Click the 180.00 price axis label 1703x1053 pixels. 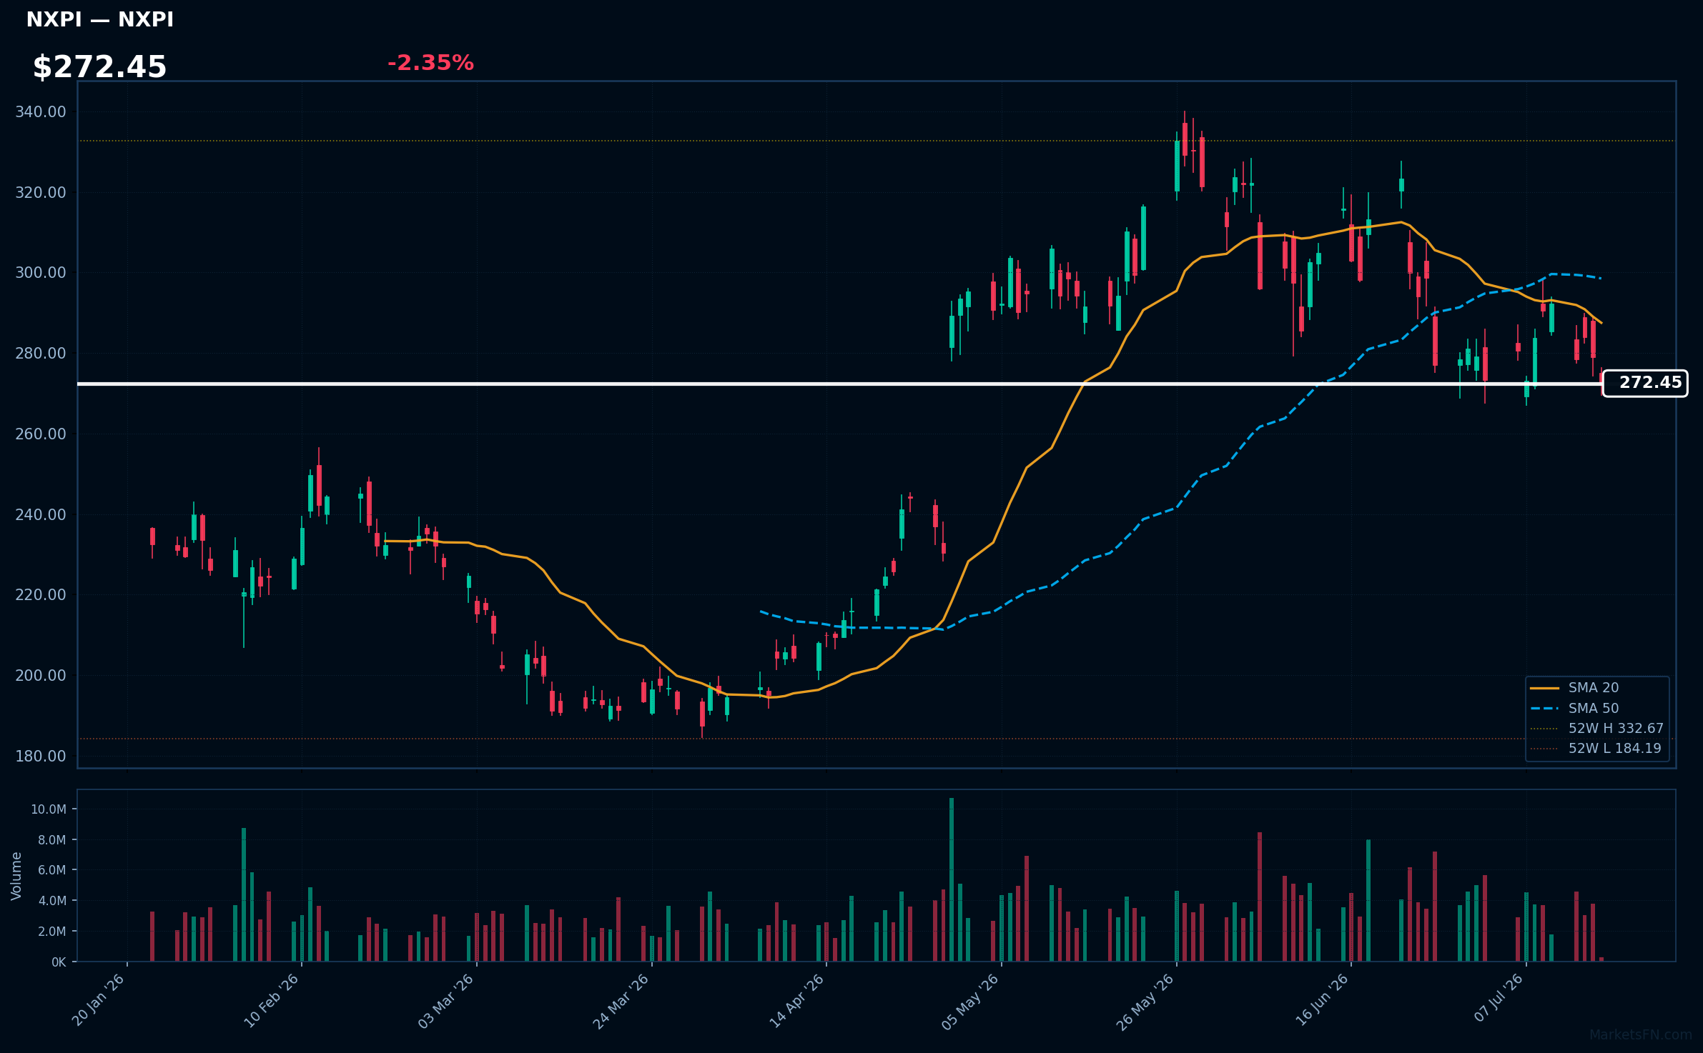[41, 757]
